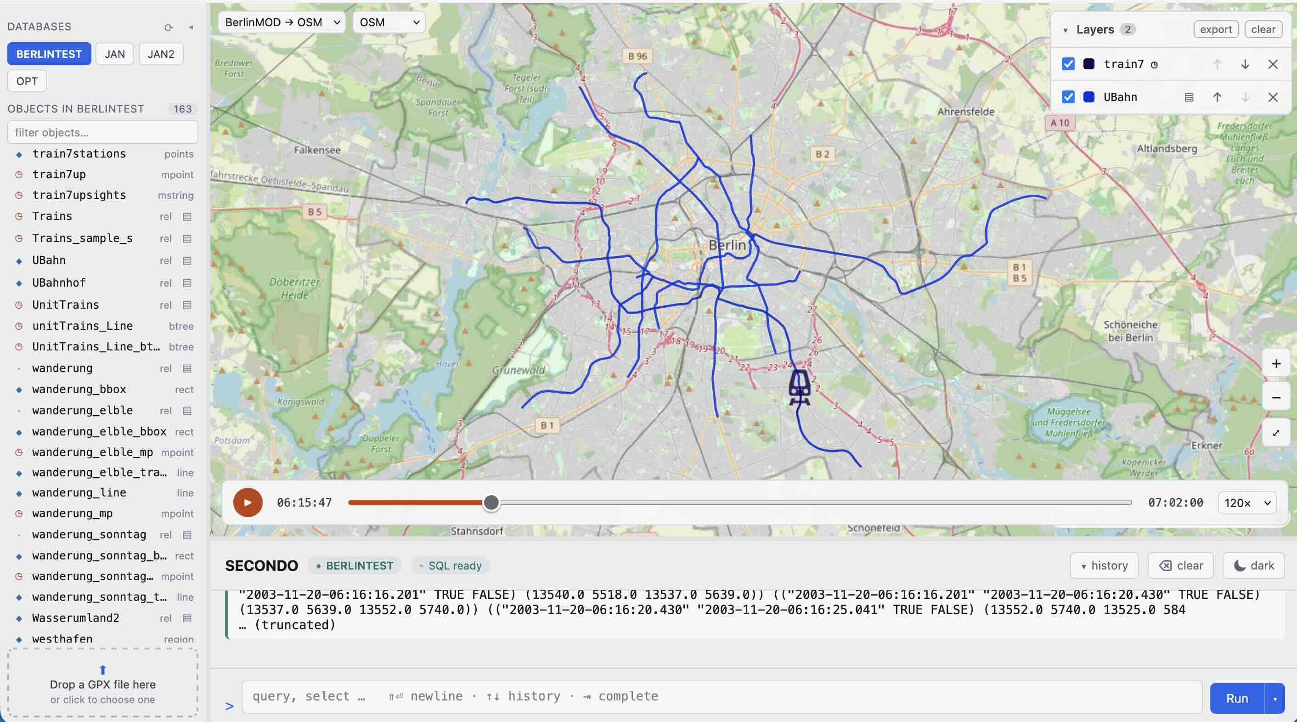This screenshot has height=722, width=1297.
Task: Select the wanderung_elble_bbox object
Action: tap(103, 432)
